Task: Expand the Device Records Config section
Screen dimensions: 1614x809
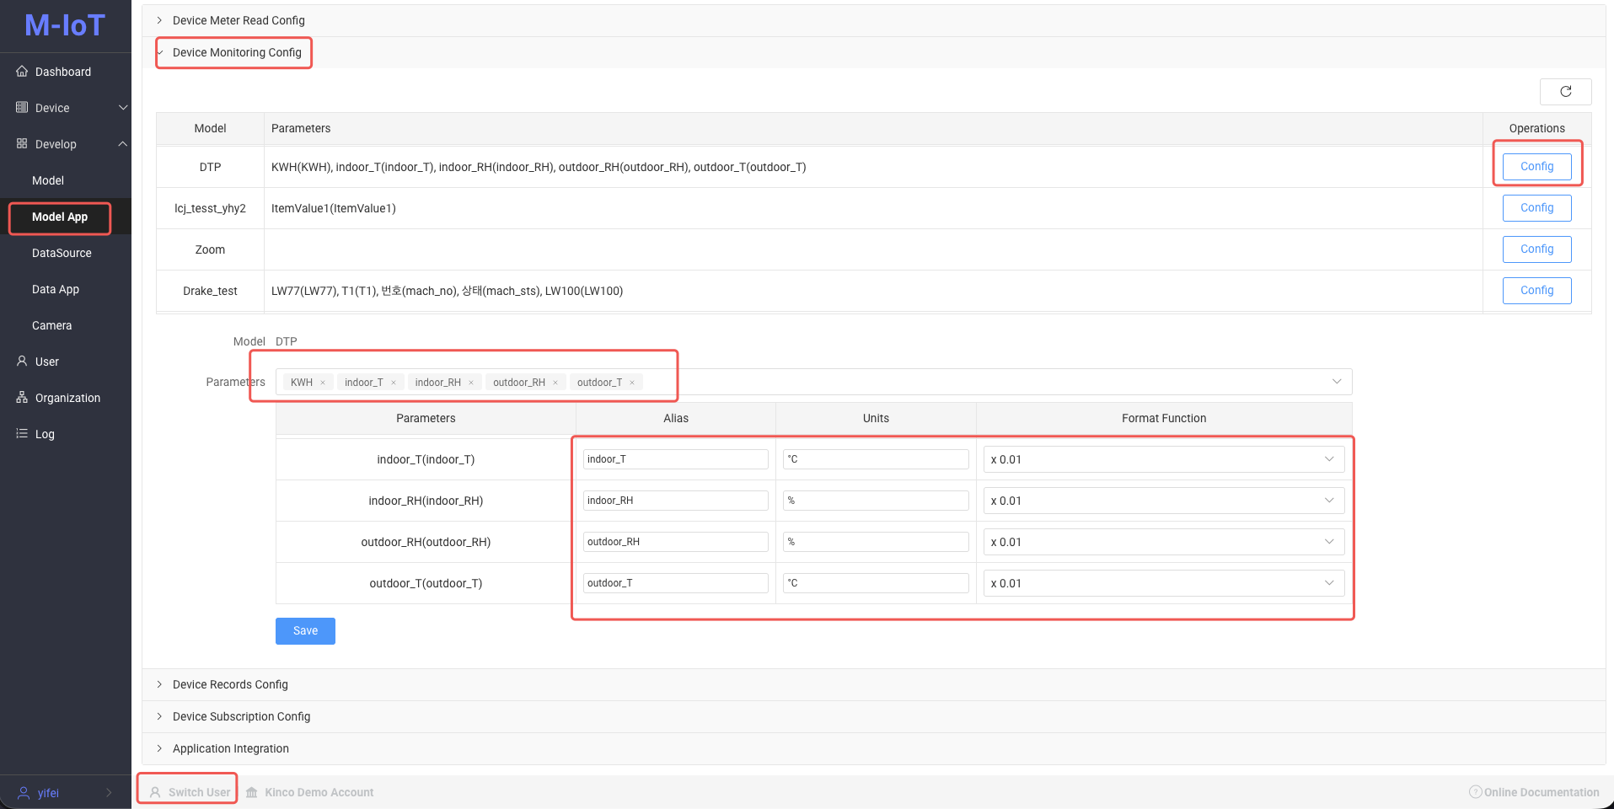Action: tap(230, 684)
